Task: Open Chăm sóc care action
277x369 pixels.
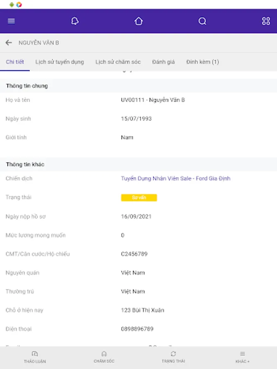Action: (104, 357)
